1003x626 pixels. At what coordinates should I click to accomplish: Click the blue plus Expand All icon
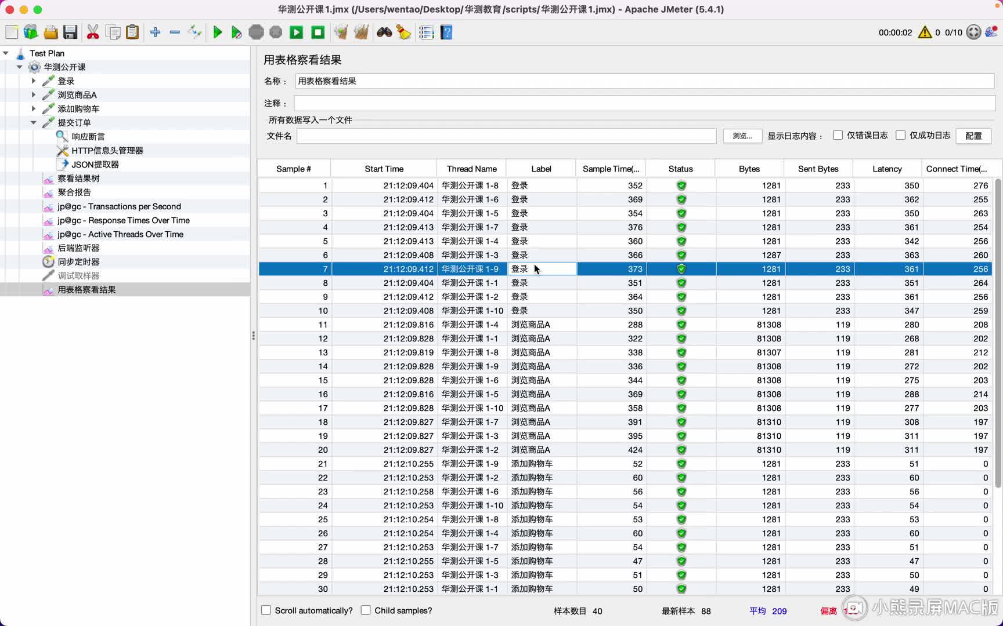[x=155, y=32]
